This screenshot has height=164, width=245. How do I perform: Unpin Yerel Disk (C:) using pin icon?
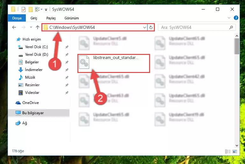tap(67, 47)
